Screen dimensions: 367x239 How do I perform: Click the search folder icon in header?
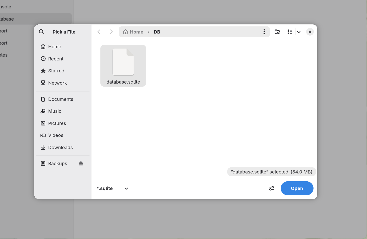point(277,32)
